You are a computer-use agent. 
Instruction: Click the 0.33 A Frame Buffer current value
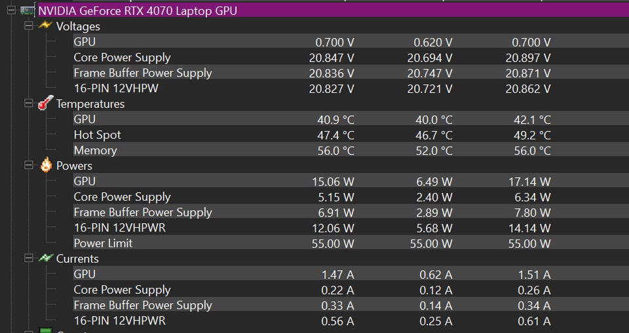coord(337,306)
